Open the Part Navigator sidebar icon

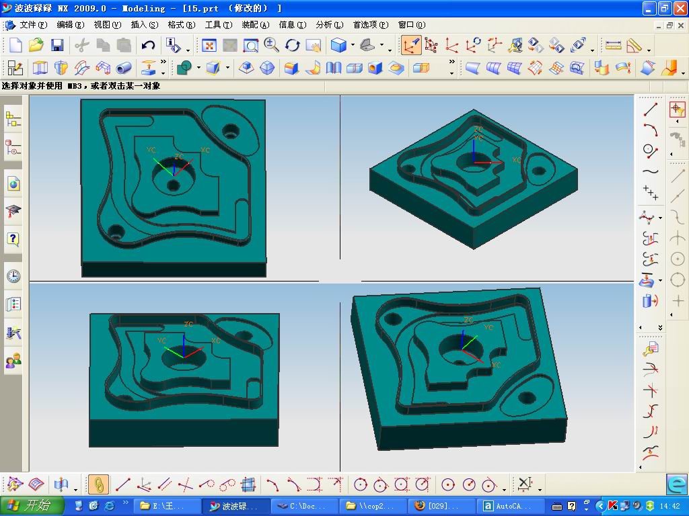pos(13,147)
